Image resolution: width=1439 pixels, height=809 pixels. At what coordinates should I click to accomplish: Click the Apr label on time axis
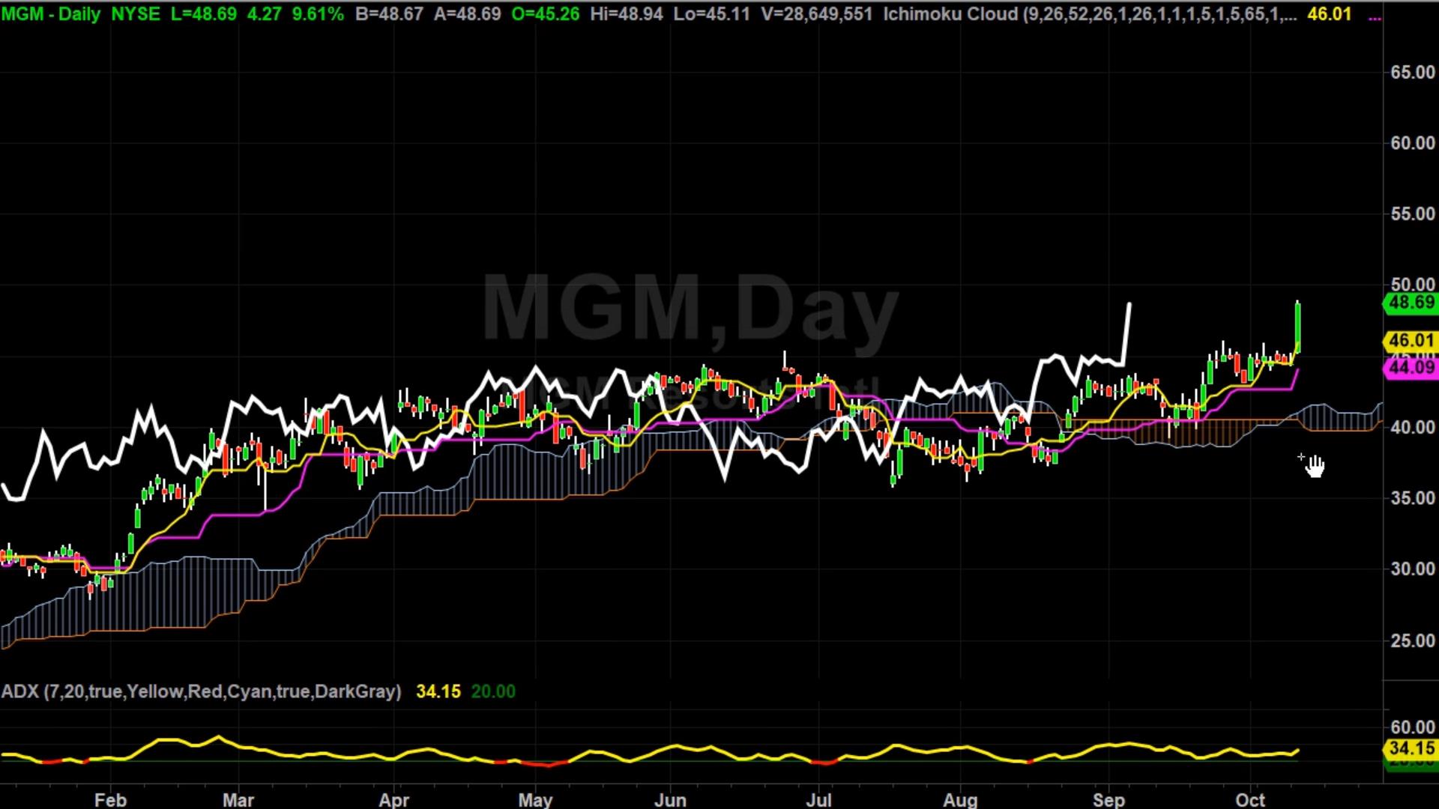[394, 800]
